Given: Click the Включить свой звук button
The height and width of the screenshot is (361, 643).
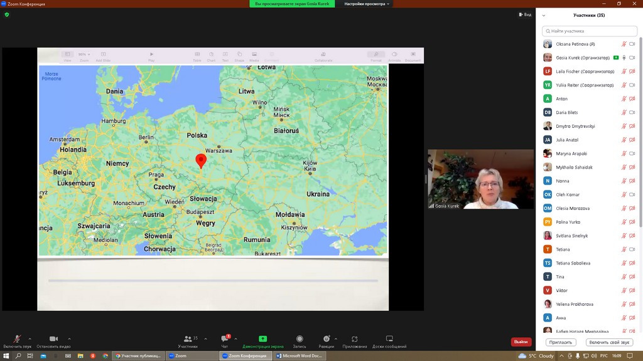Looking at the screenshot, I should coord(608,342).
